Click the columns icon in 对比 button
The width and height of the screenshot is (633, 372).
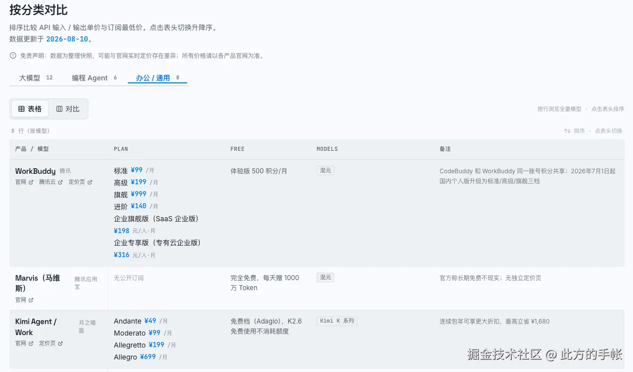coord(59,109)
